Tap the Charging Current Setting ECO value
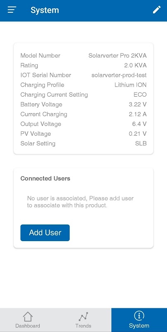Screen dimensions: 167x332 tap(140, 95)
